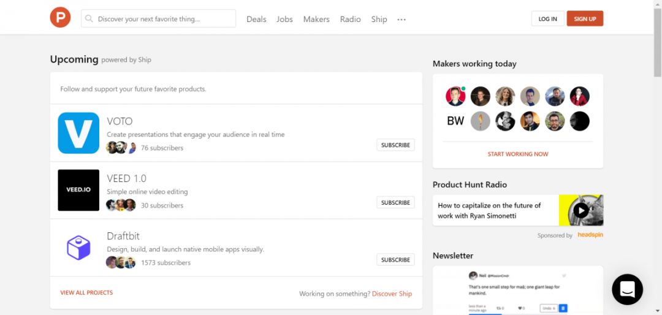Expand the three-dots more menu
The width and height of the screenshot is (662, 315).
(x=401, y=19)
